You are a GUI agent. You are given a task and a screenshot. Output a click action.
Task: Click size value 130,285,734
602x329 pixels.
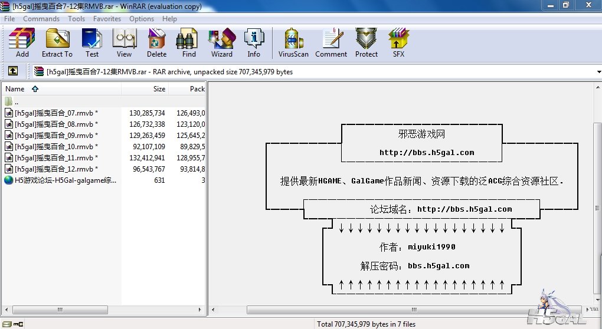147,113
